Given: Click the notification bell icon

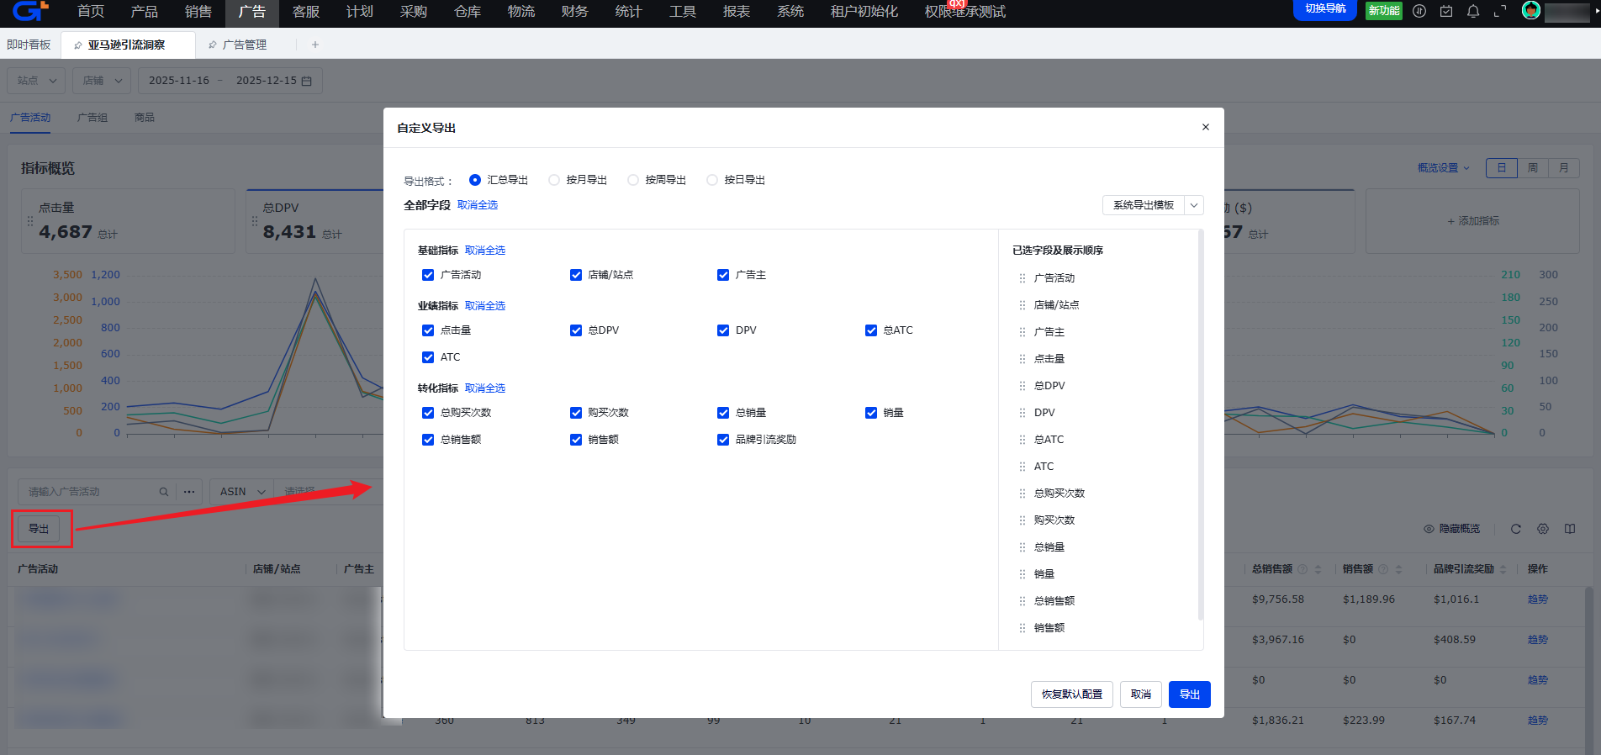Looking at the screenshot, I should 1473,12.
